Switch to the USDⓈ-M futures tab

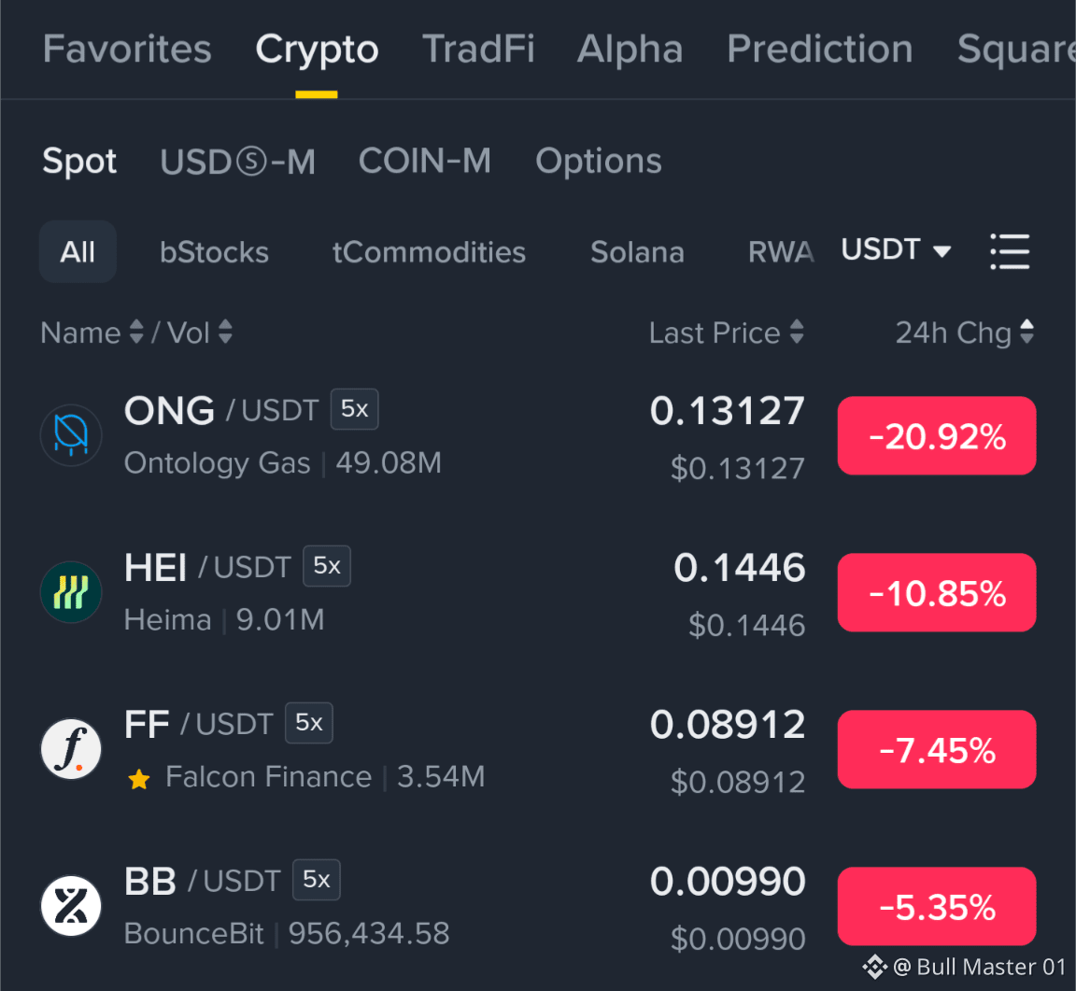pyautogui.click(x=237, y=162)
